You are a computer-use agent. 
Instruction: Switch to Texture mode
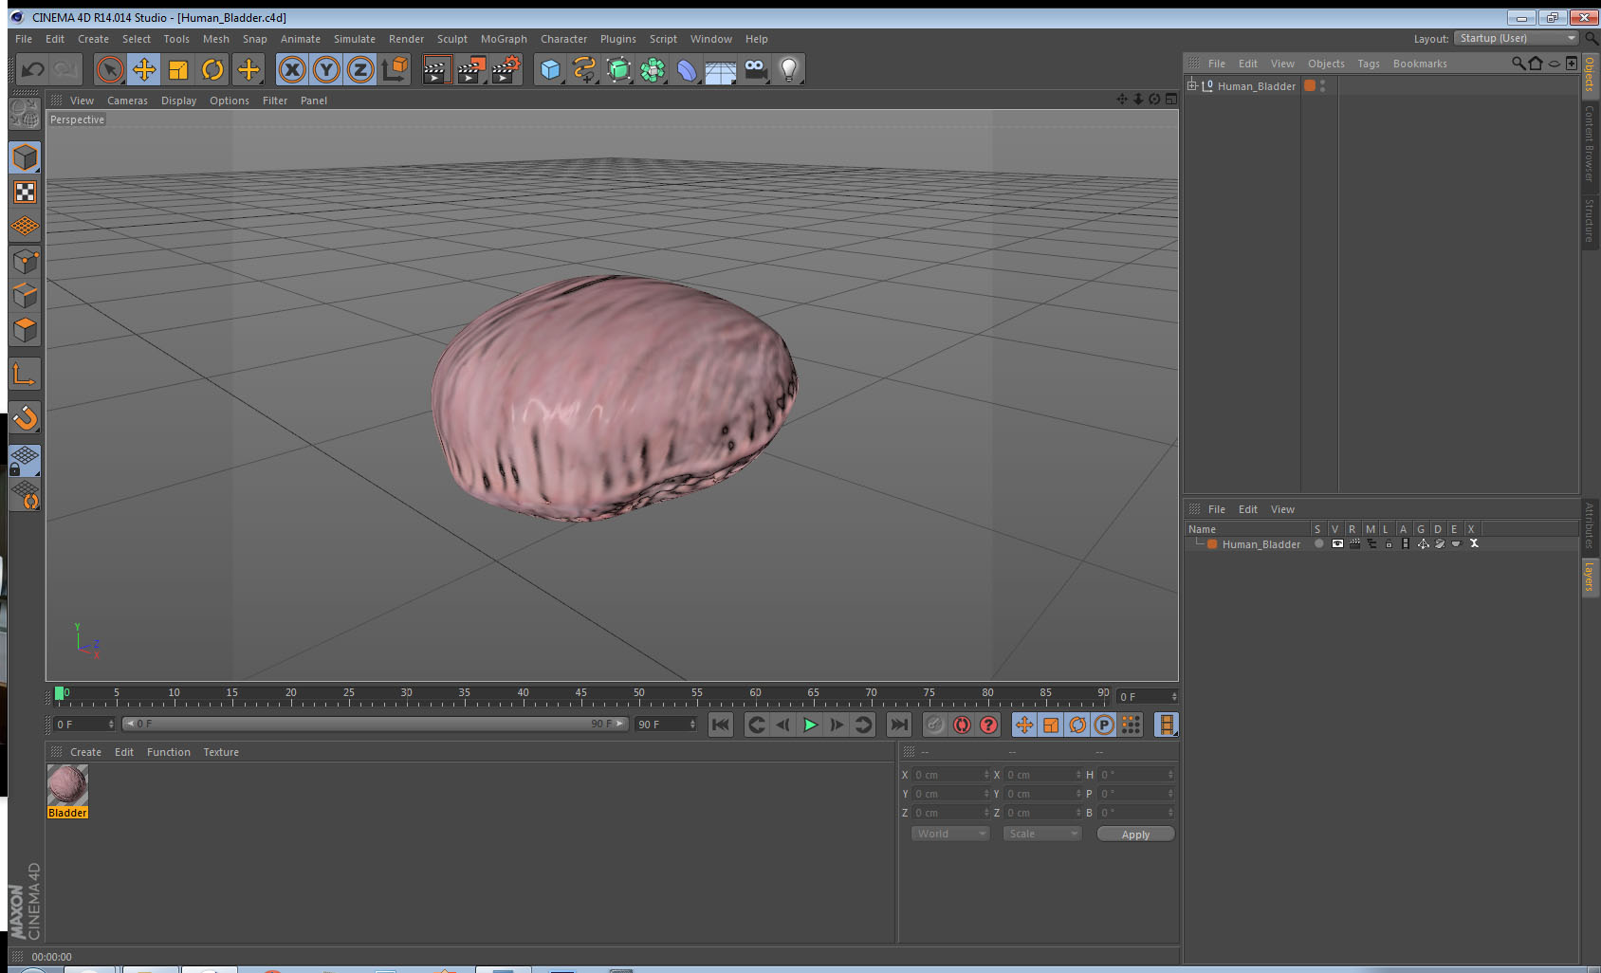click(25, 193)
